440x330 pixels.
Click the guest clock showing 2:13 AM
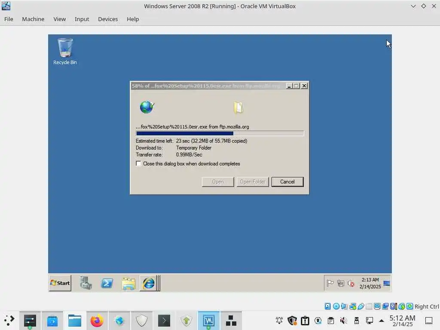[370, 283]
